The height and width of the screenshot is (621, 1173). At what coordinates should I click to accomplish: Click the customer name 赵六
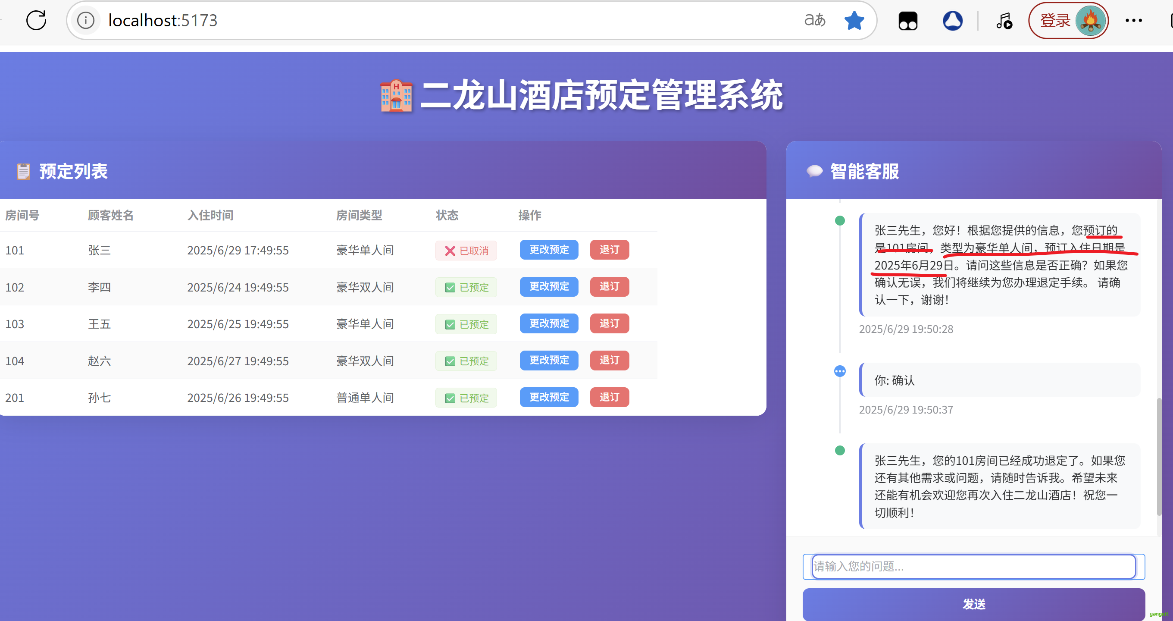[x=99, y=361]
